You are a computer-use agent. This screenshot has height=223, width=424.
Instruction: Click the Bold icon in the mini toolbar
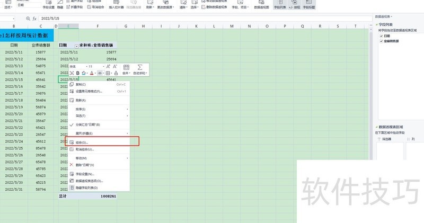(x=78, y=73)
